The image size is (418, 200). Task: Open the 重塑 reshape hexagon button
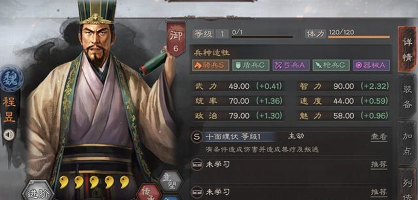coord(171,182)
